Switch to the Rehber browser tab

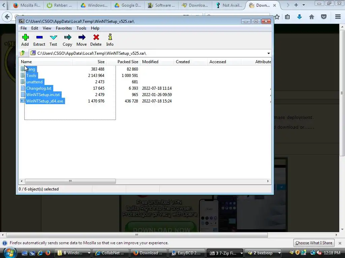click(60, 5)
